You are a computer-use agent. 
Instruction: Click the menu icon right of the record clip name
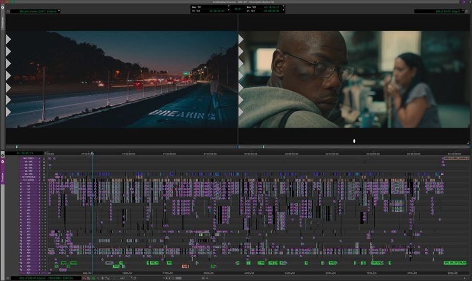[466, 11]
